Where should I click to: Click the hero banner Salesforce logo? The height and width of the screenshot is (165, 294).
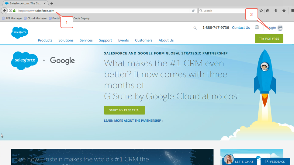tap(24, 61)
